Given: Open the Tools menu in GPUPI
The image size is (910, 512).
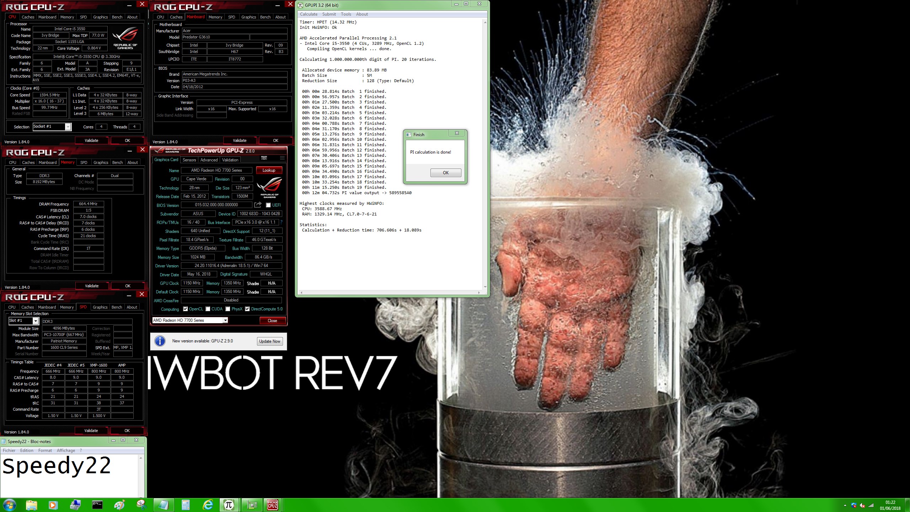Looking at the screenshot, I should (346, 14).
